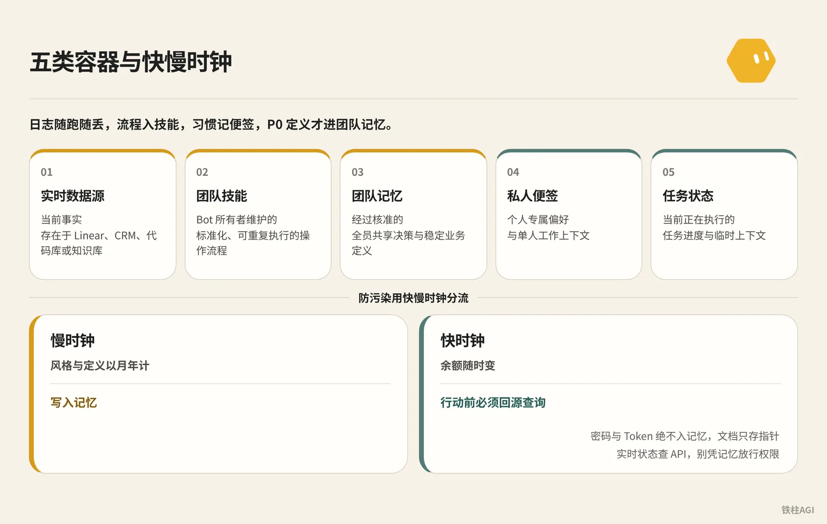Click the number 01 card label
The image size is (827, 524).
[47, 172]
